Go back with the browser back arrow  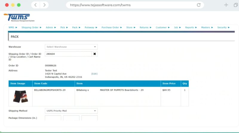click(36, 5)
